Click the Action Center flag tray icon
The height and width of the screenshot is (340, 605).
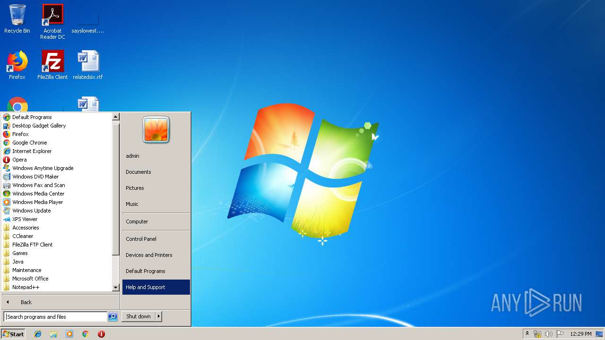pyautogui.click(x=560, y=334)
